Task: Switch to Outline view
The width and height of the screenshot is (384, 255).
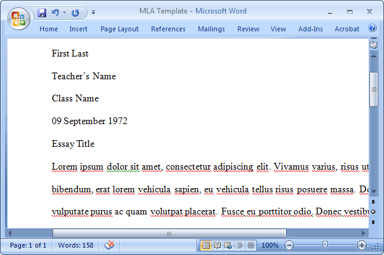Action: click(x=239, y=245)
